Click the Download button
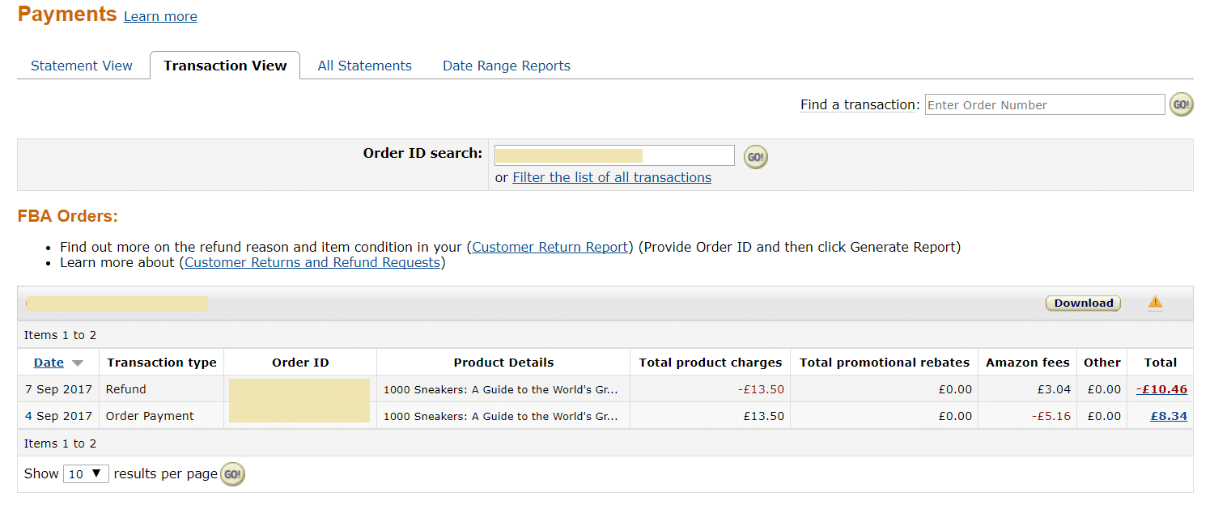The height and width of the screenshot is (505, 1214). pyautogui.click(x=1083, y=303)
